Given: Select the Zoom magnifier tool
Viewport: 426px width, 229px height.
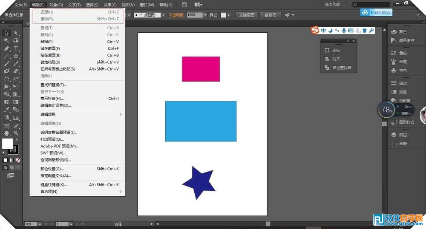Looking at the screenshot, I should pyautogui.click(x=16, y=133).
